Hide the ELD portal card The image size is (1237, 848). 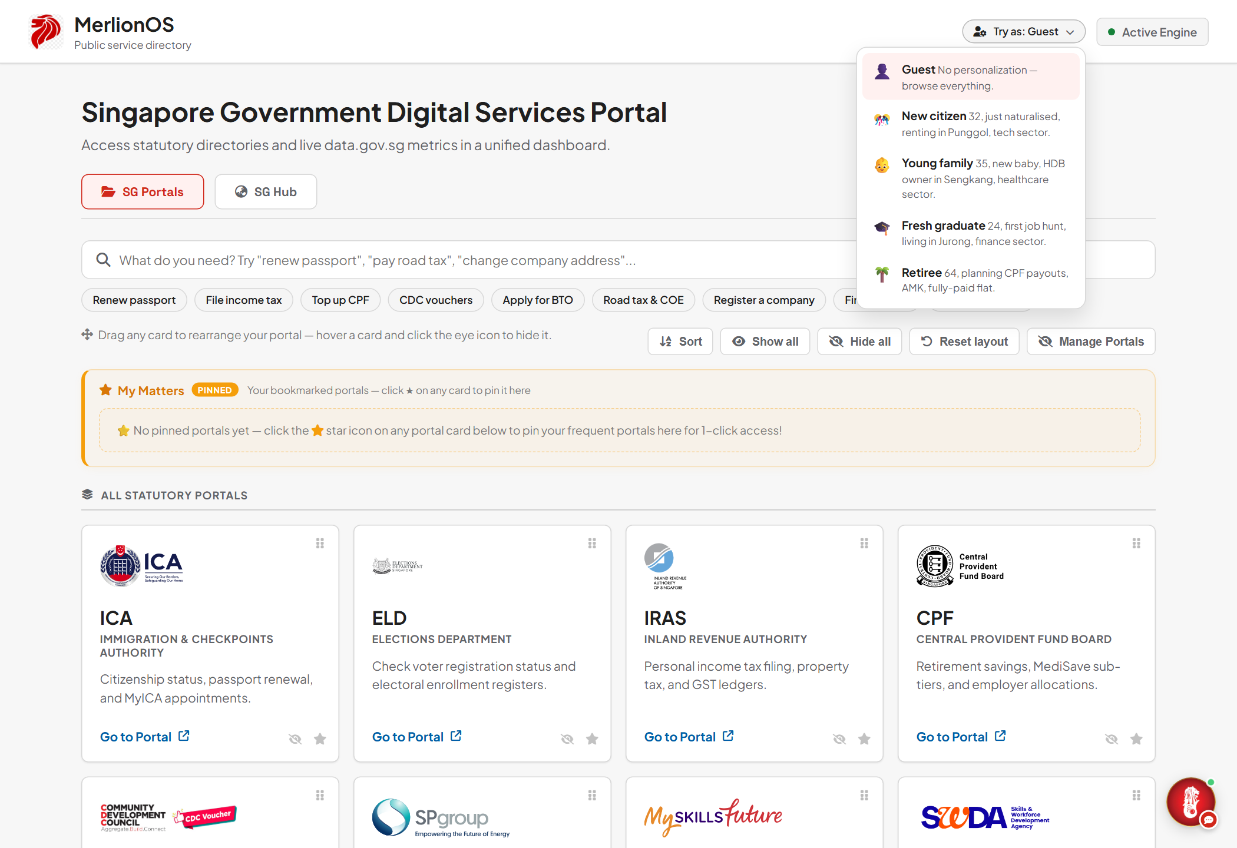[567, 738]
